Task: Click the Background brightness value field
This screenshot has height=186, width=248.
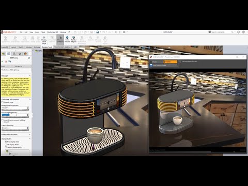Action: coord(14,107)
